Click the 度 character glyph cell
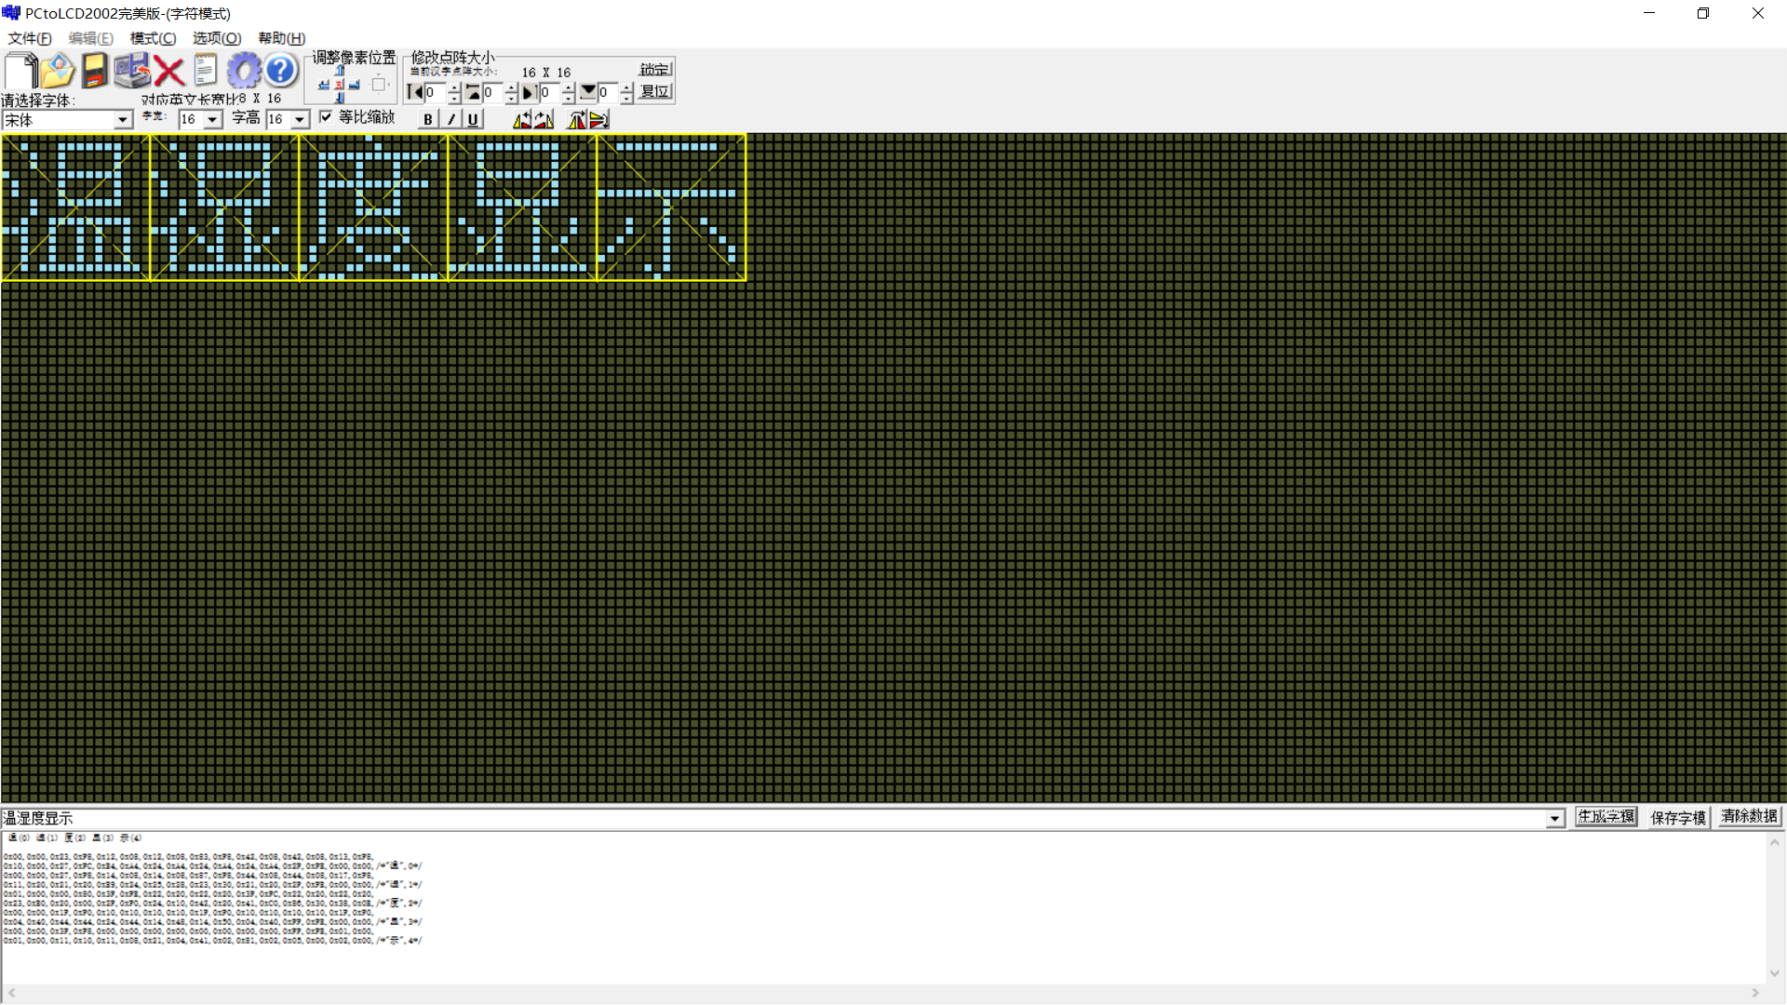The image size is (1787, 1005). click(373, 207)
